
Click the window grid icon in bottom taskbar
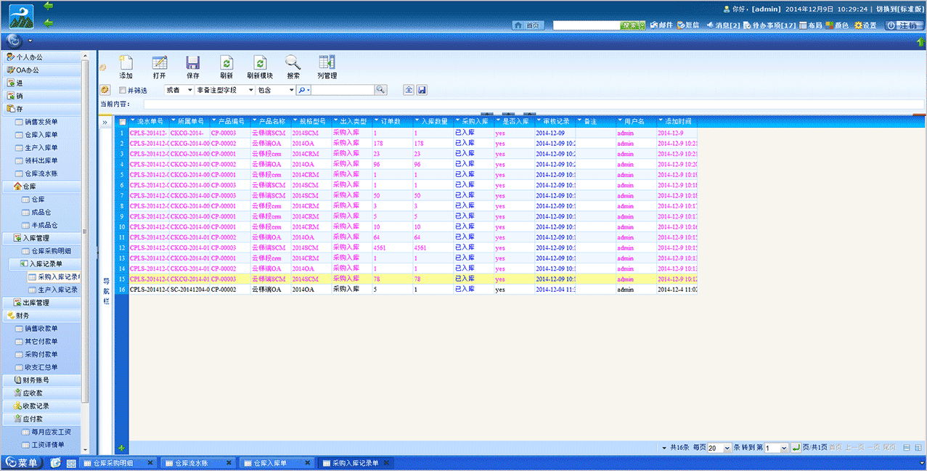pos(71,463)
